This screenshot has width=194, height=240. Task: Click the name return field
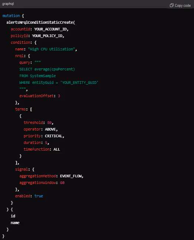point(15,223)
